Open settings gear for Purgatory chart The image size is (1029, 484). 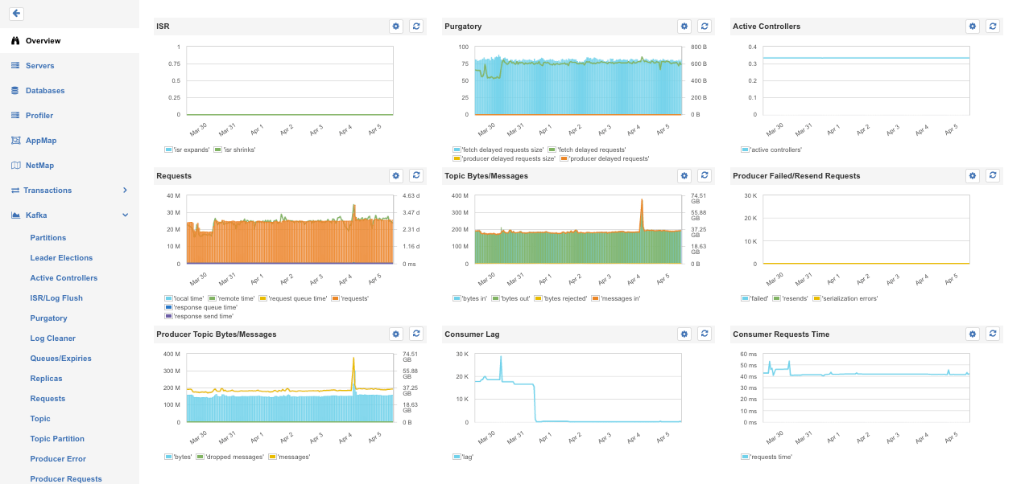(684, 27)
